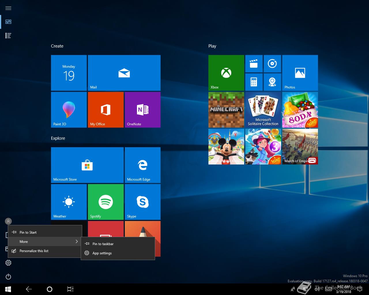
Task: Open the Photos tile
Action: point(300,73)
